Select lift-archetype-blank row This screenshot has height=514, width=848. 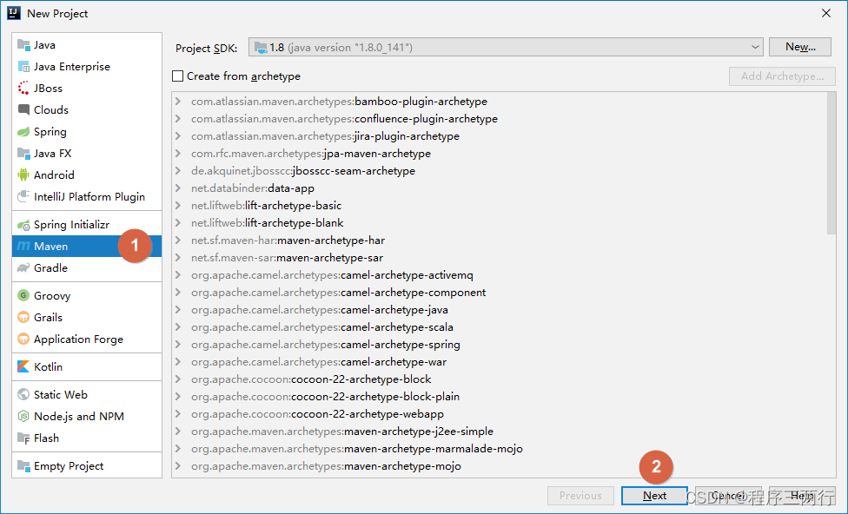tap(500, 222)
